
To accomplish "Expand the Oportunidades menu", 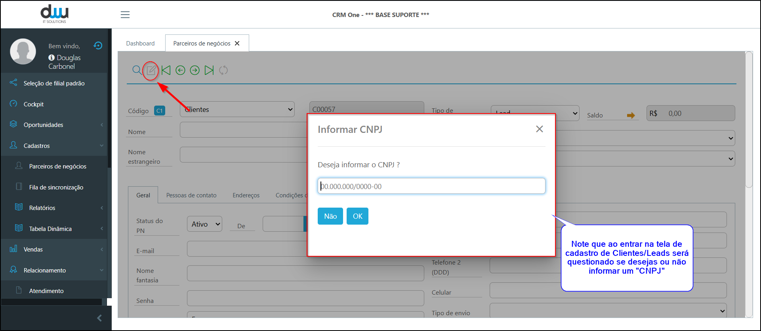I will coord(54,125).
